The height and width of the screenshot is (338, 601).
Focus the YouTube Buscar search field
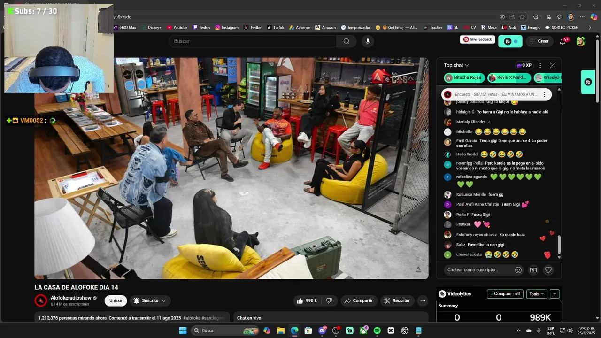click(x=253, y=41)
